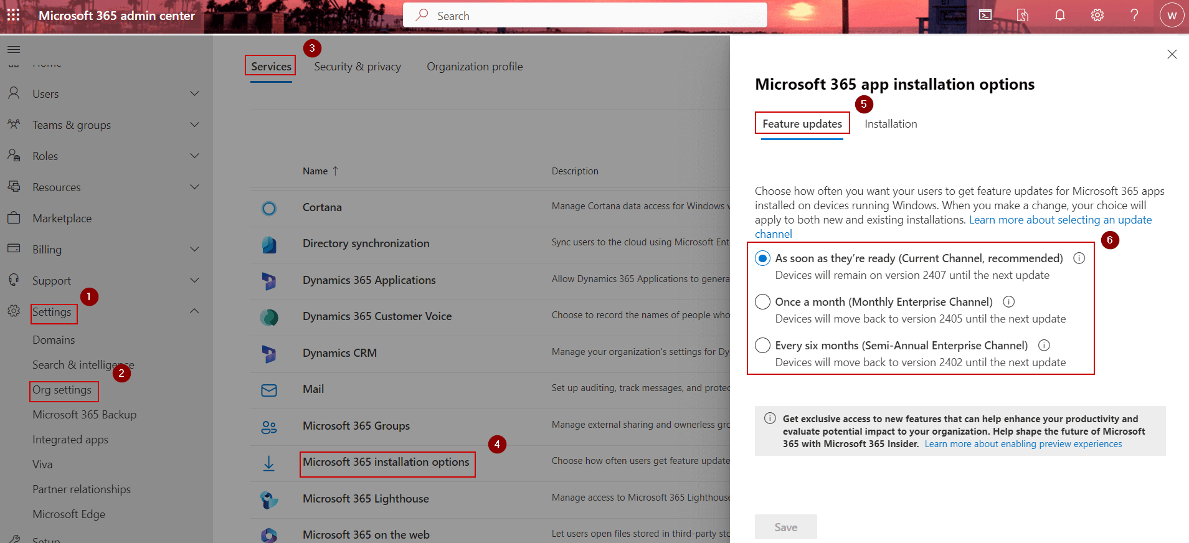The image size is (1189, 543).
Task: Click the Directory synchronization icon
Action: [269, 245]
